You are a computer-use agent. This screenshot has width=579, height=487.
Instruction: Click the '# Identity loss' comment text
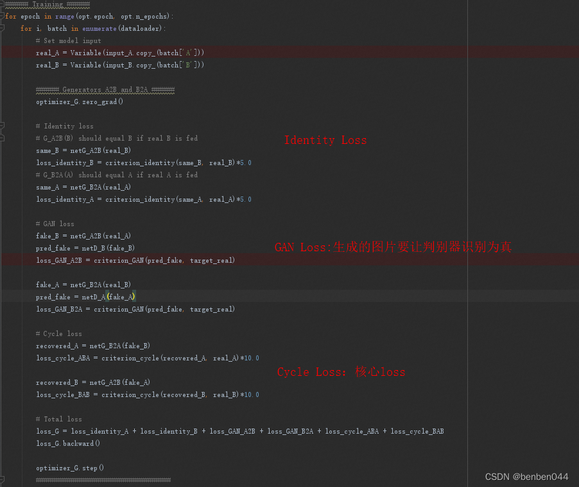(x=65, y=126)
